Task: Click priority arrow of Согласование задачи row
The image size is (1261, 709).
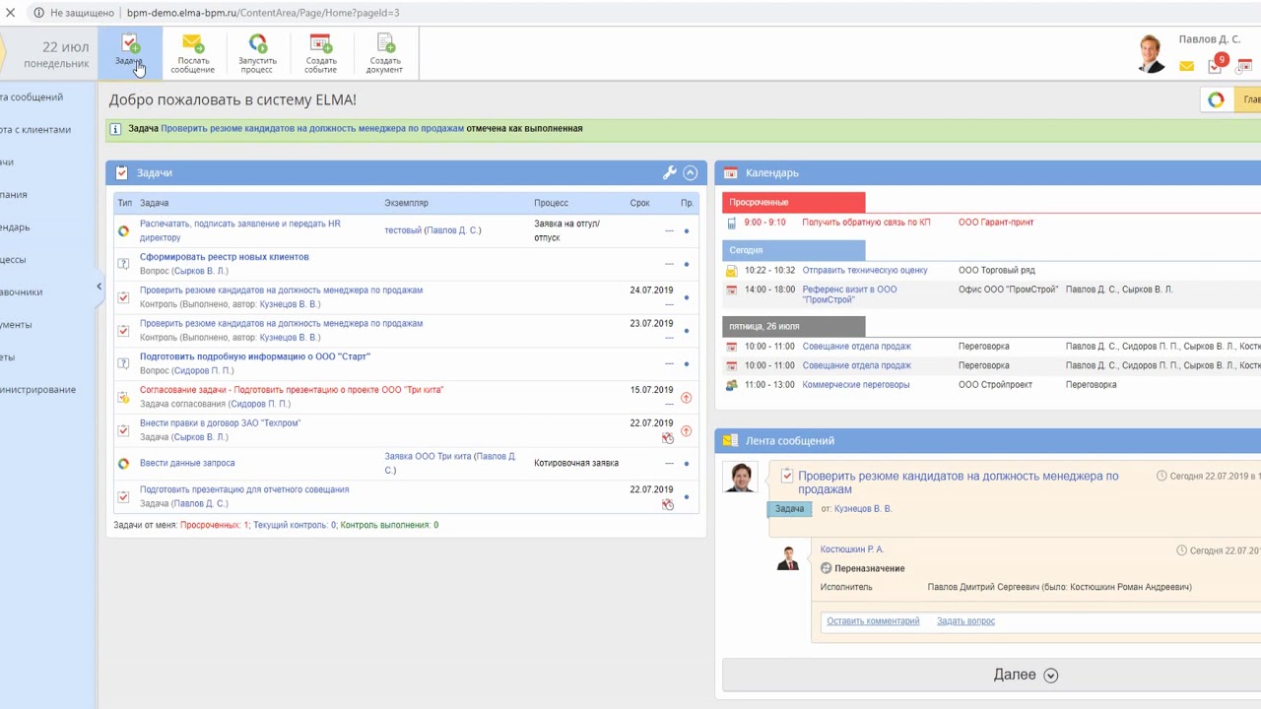Action: pyautogui.click(x=687, y=398)
